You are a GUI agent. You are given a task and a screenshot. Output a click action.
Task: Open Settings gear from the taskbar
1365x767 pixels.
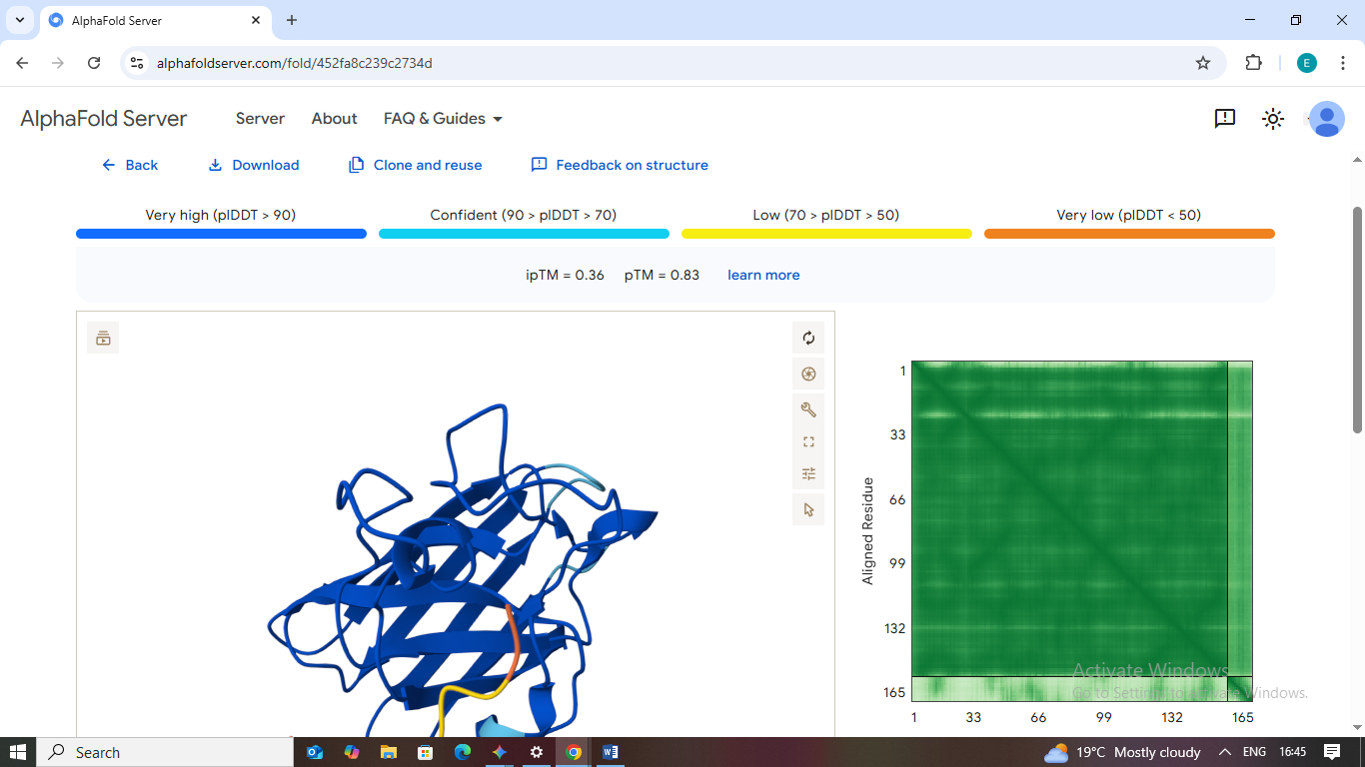[x=537, y=752]
